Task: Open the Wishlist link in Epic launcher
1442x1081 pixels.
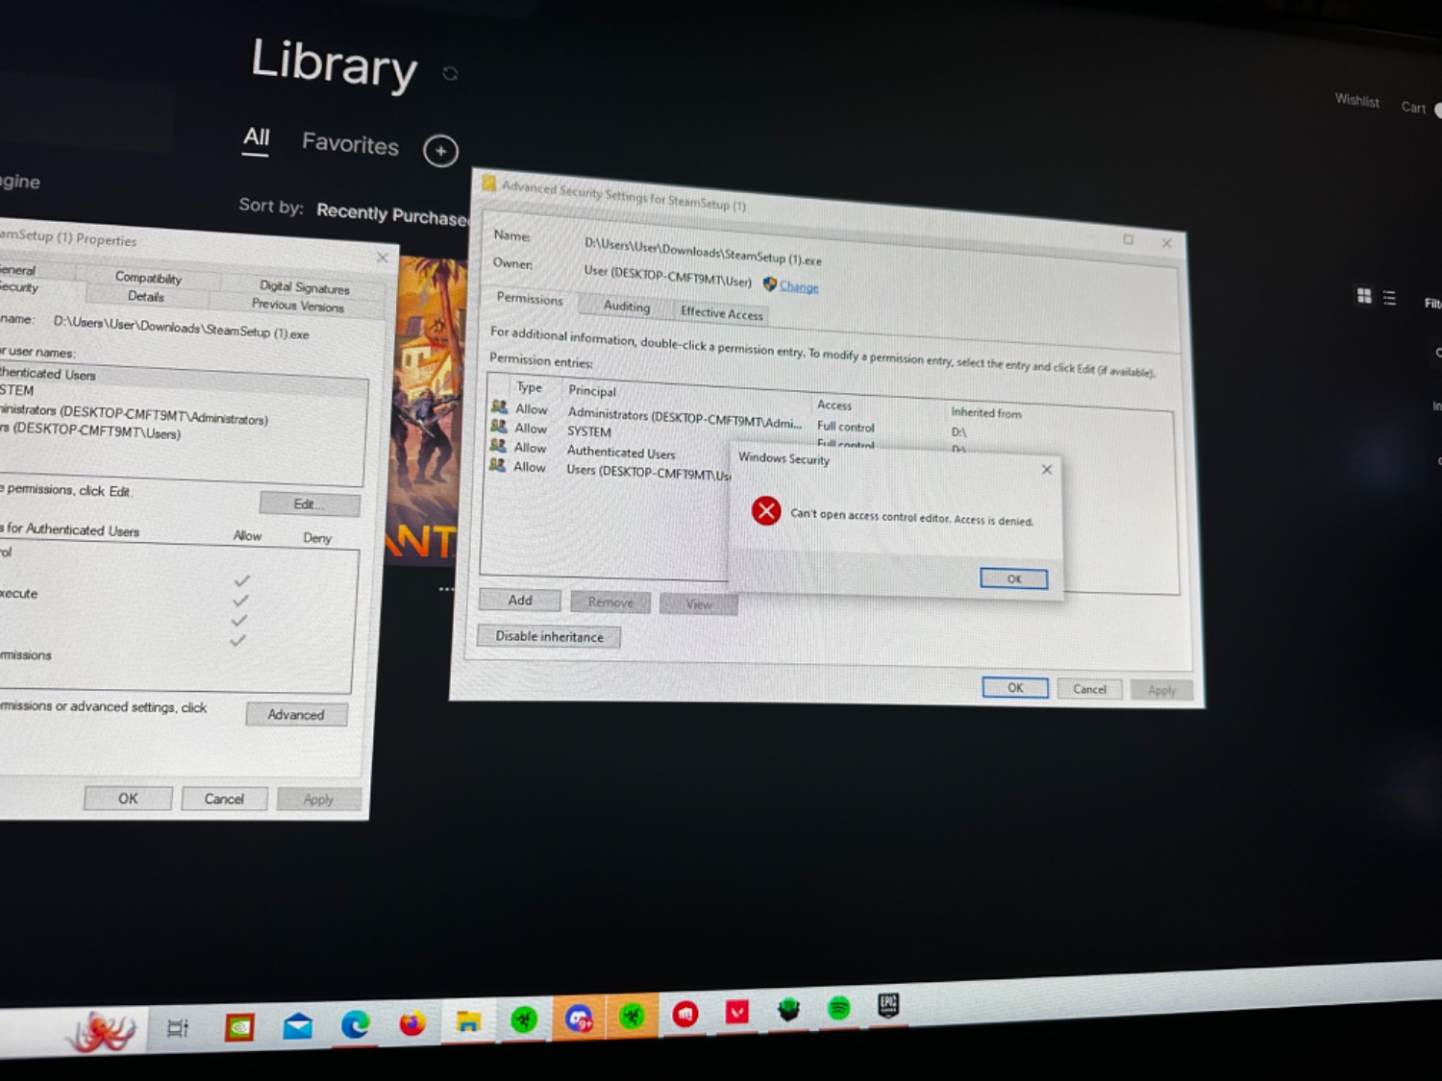Action: coord(1356,100)
